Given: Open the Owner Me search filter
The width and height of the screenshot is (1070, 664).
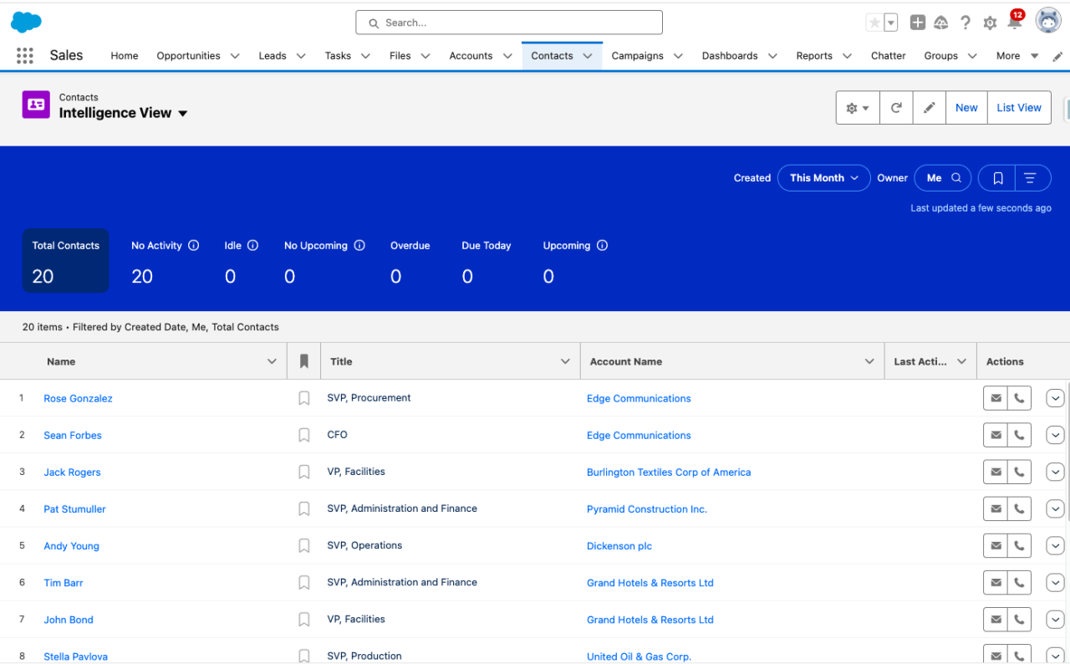Looking at the screenshot, I should point(943,178).
